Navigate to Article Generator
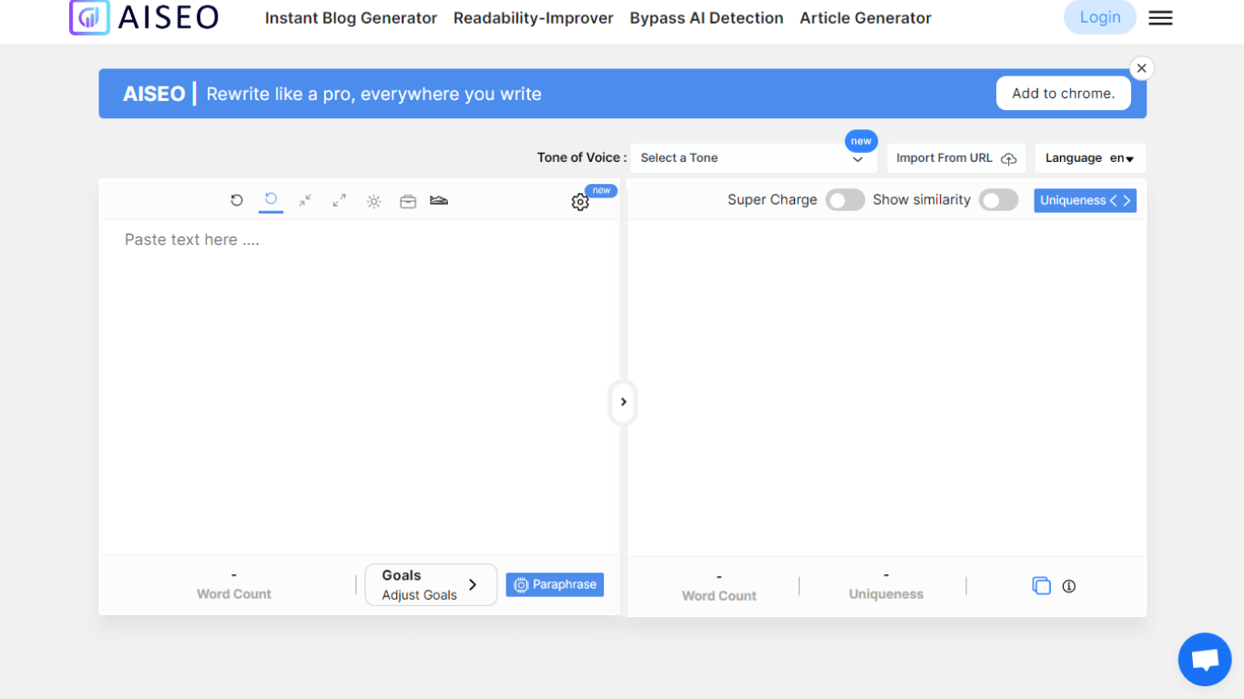This screenshot has width=1244, height=699. click(865, 18)
